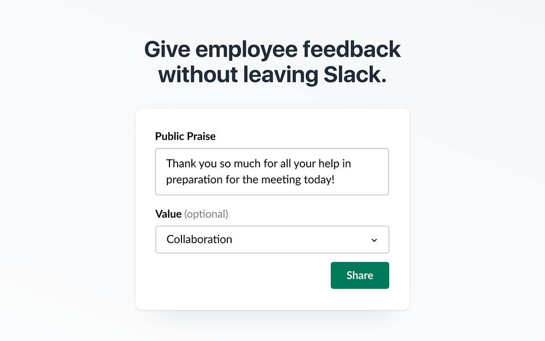Click the word Share on the button

pyautogui.click(x=360, y=275)
